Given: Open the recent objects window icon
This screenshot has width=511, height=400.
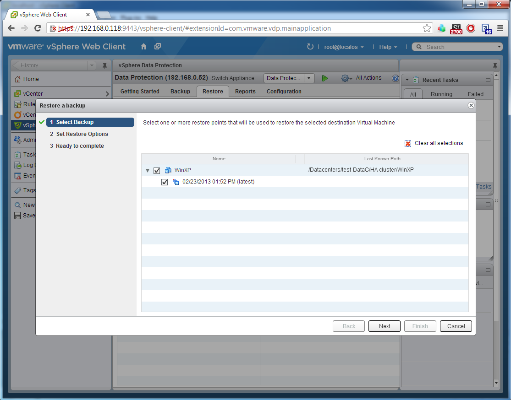Looking at the screenshot, I should click(158, 46).
